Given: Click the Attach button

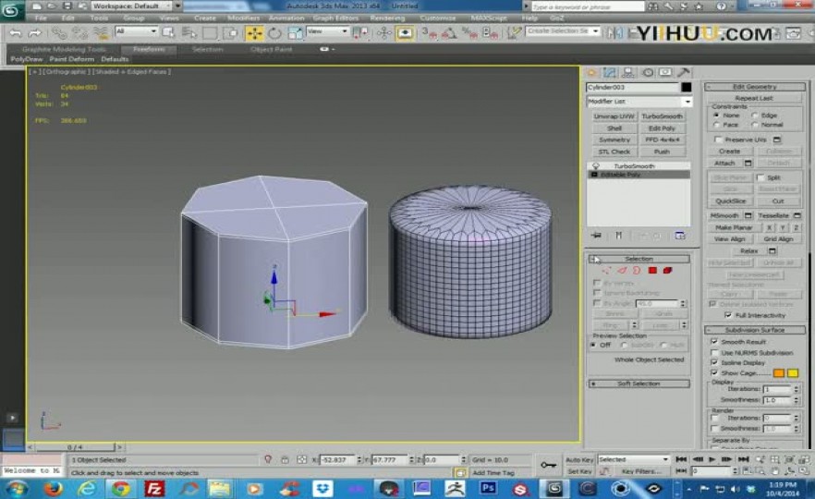Looking at the screenshot, I should click(724, 164).
